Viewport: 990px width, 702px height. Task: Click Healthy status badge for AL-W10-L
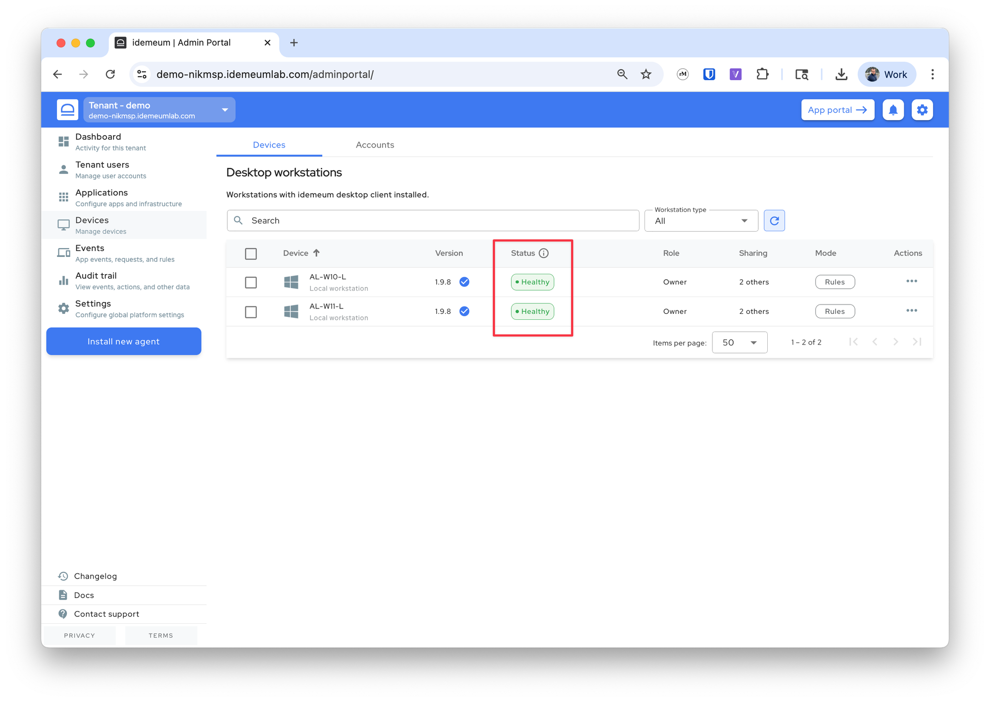[x=532, y=282]
